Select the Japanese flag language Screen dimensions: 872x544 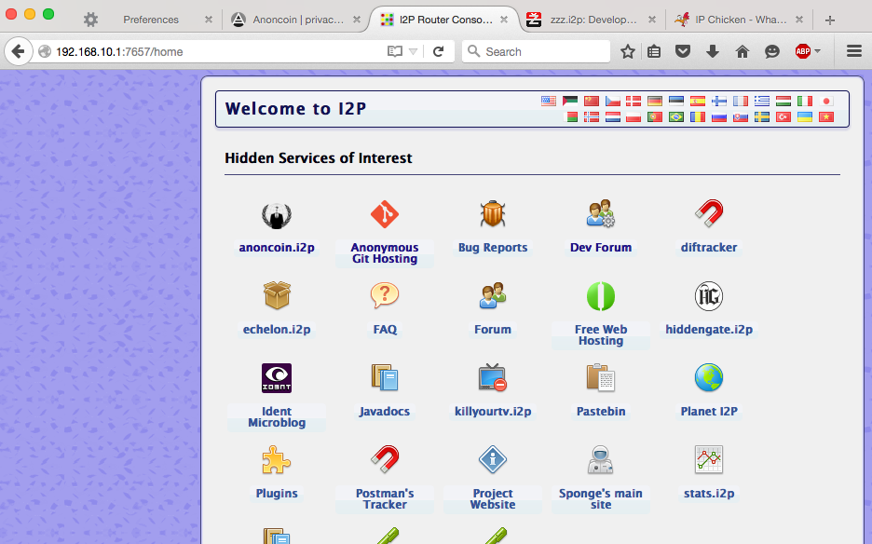tap(826, 101)
